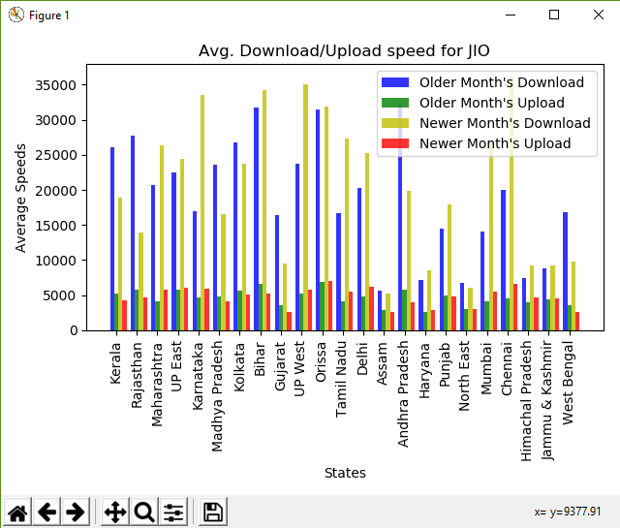This screenshot has height=528, width=620.
Task: Click West Bengal's blue older download bar
Action: [x=566, y=271]
